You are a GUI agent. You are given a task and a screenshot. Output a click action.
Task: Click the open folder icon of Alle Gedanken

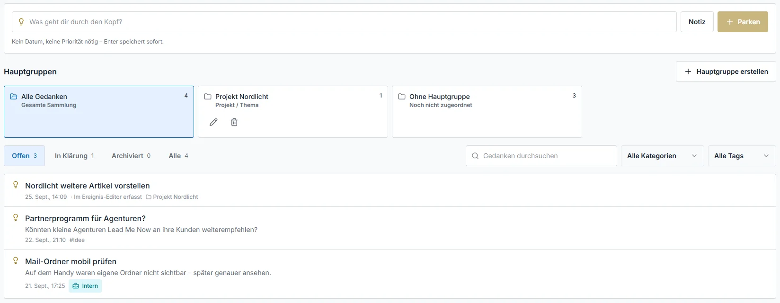pyautogui.click(x=14, y=97)
